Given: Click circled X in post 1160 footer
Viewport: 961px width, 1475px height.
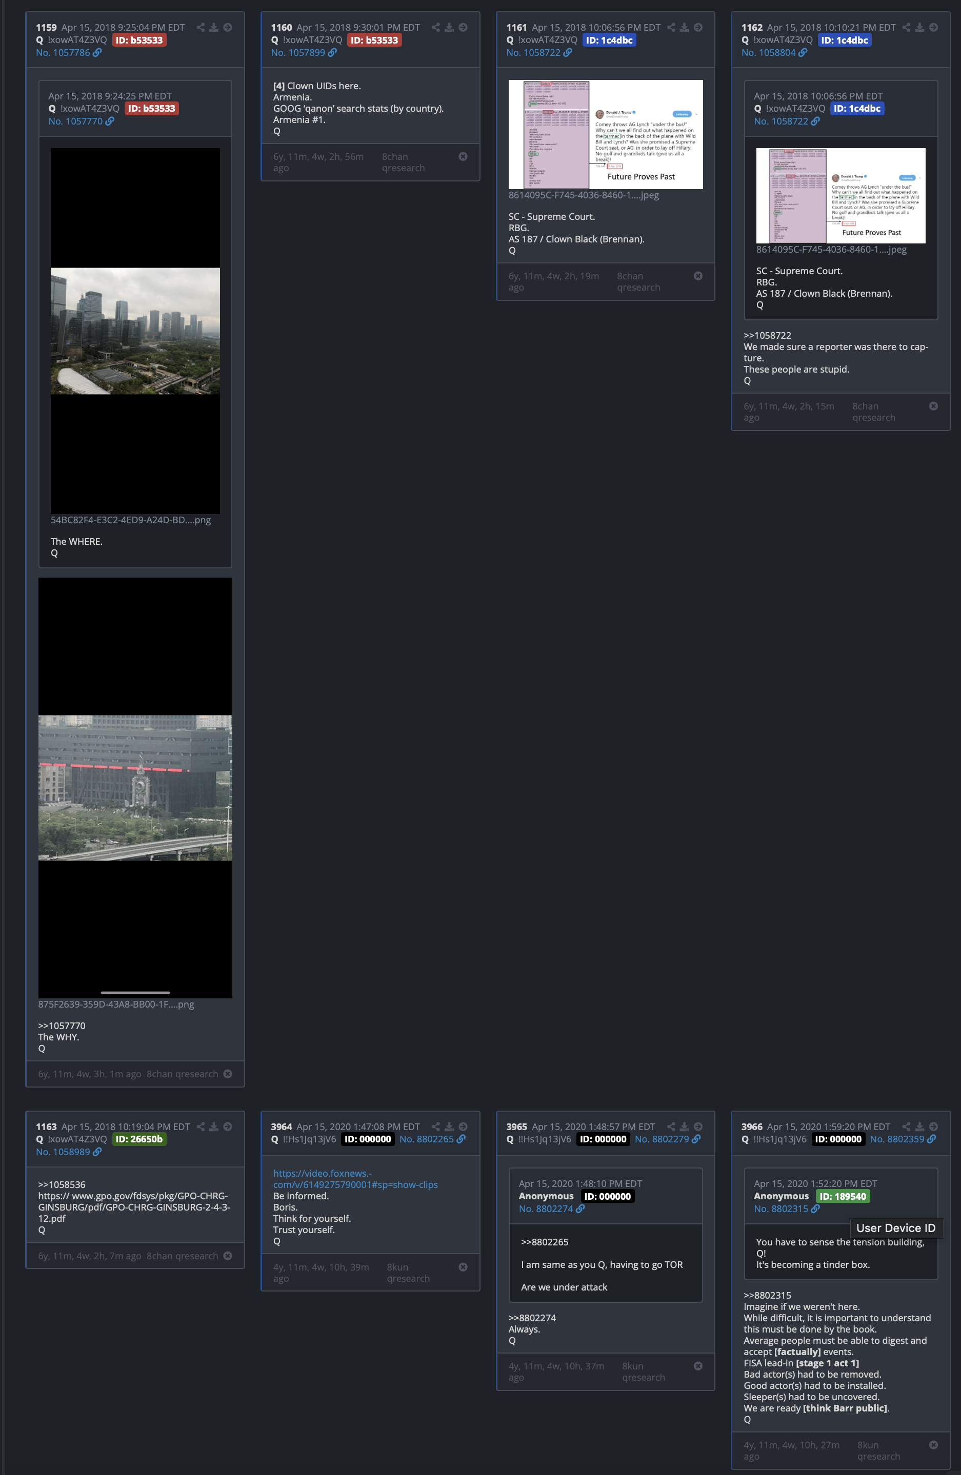Looking at the screenshot, I should tap(463, 157).
